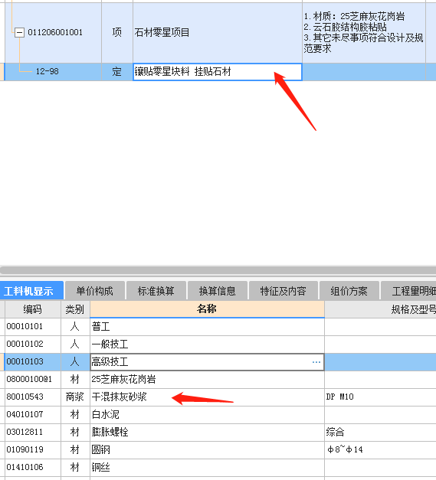Click the φ8~φ14 specification cell
Image resolution: width=436 pixels, height=480 pixels.
[x=381, y=450]
